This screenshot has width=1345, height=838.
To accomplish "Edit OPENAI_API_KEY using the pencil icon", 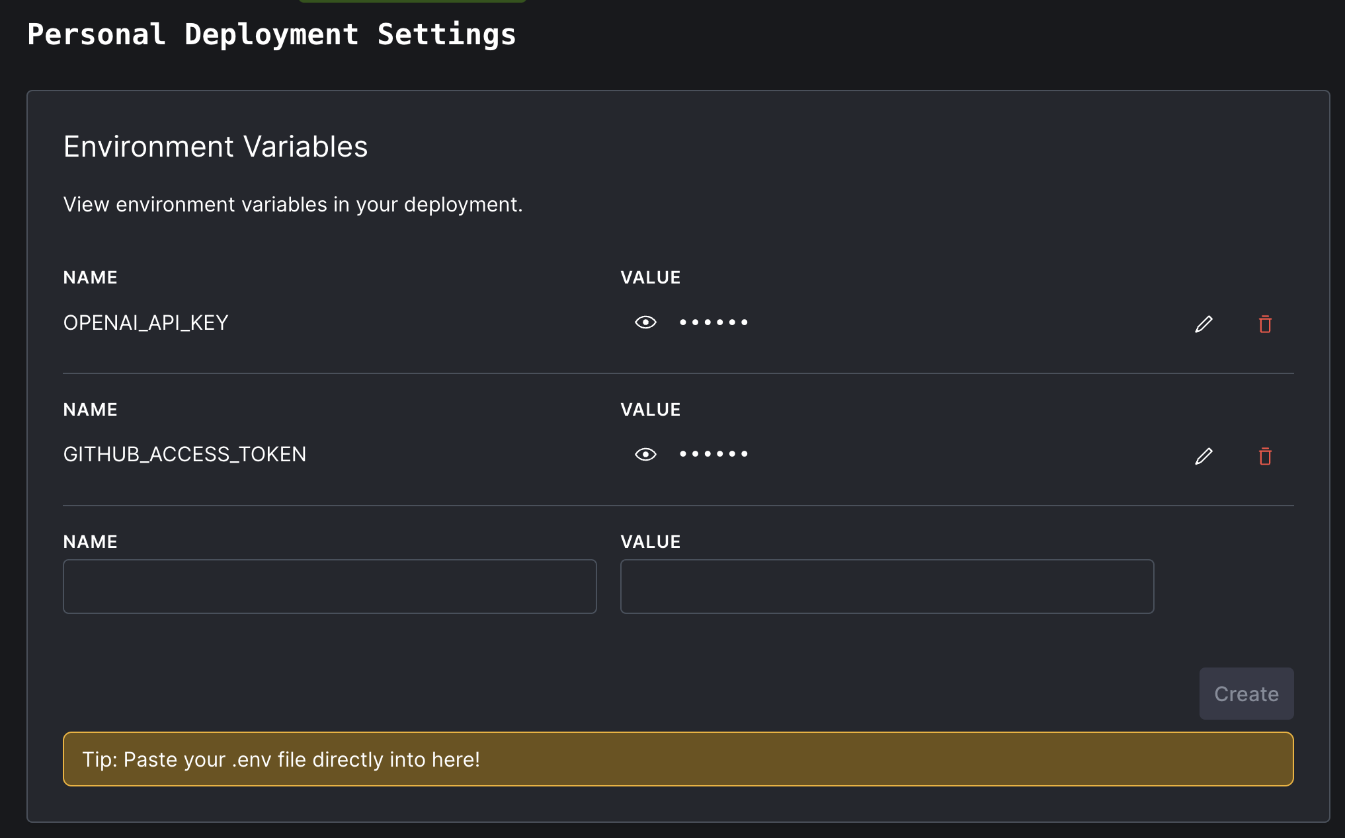I will click(1203, 324).
